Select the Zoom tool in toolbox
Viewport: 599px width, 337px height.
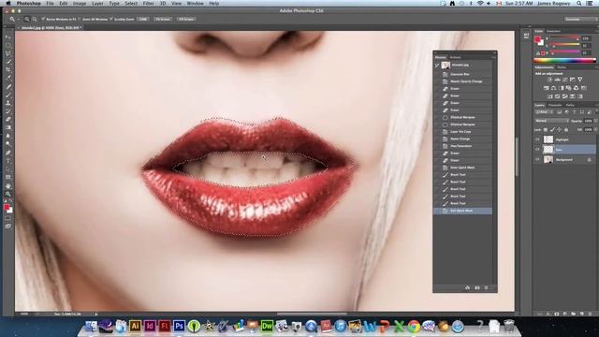coord(8,194)
